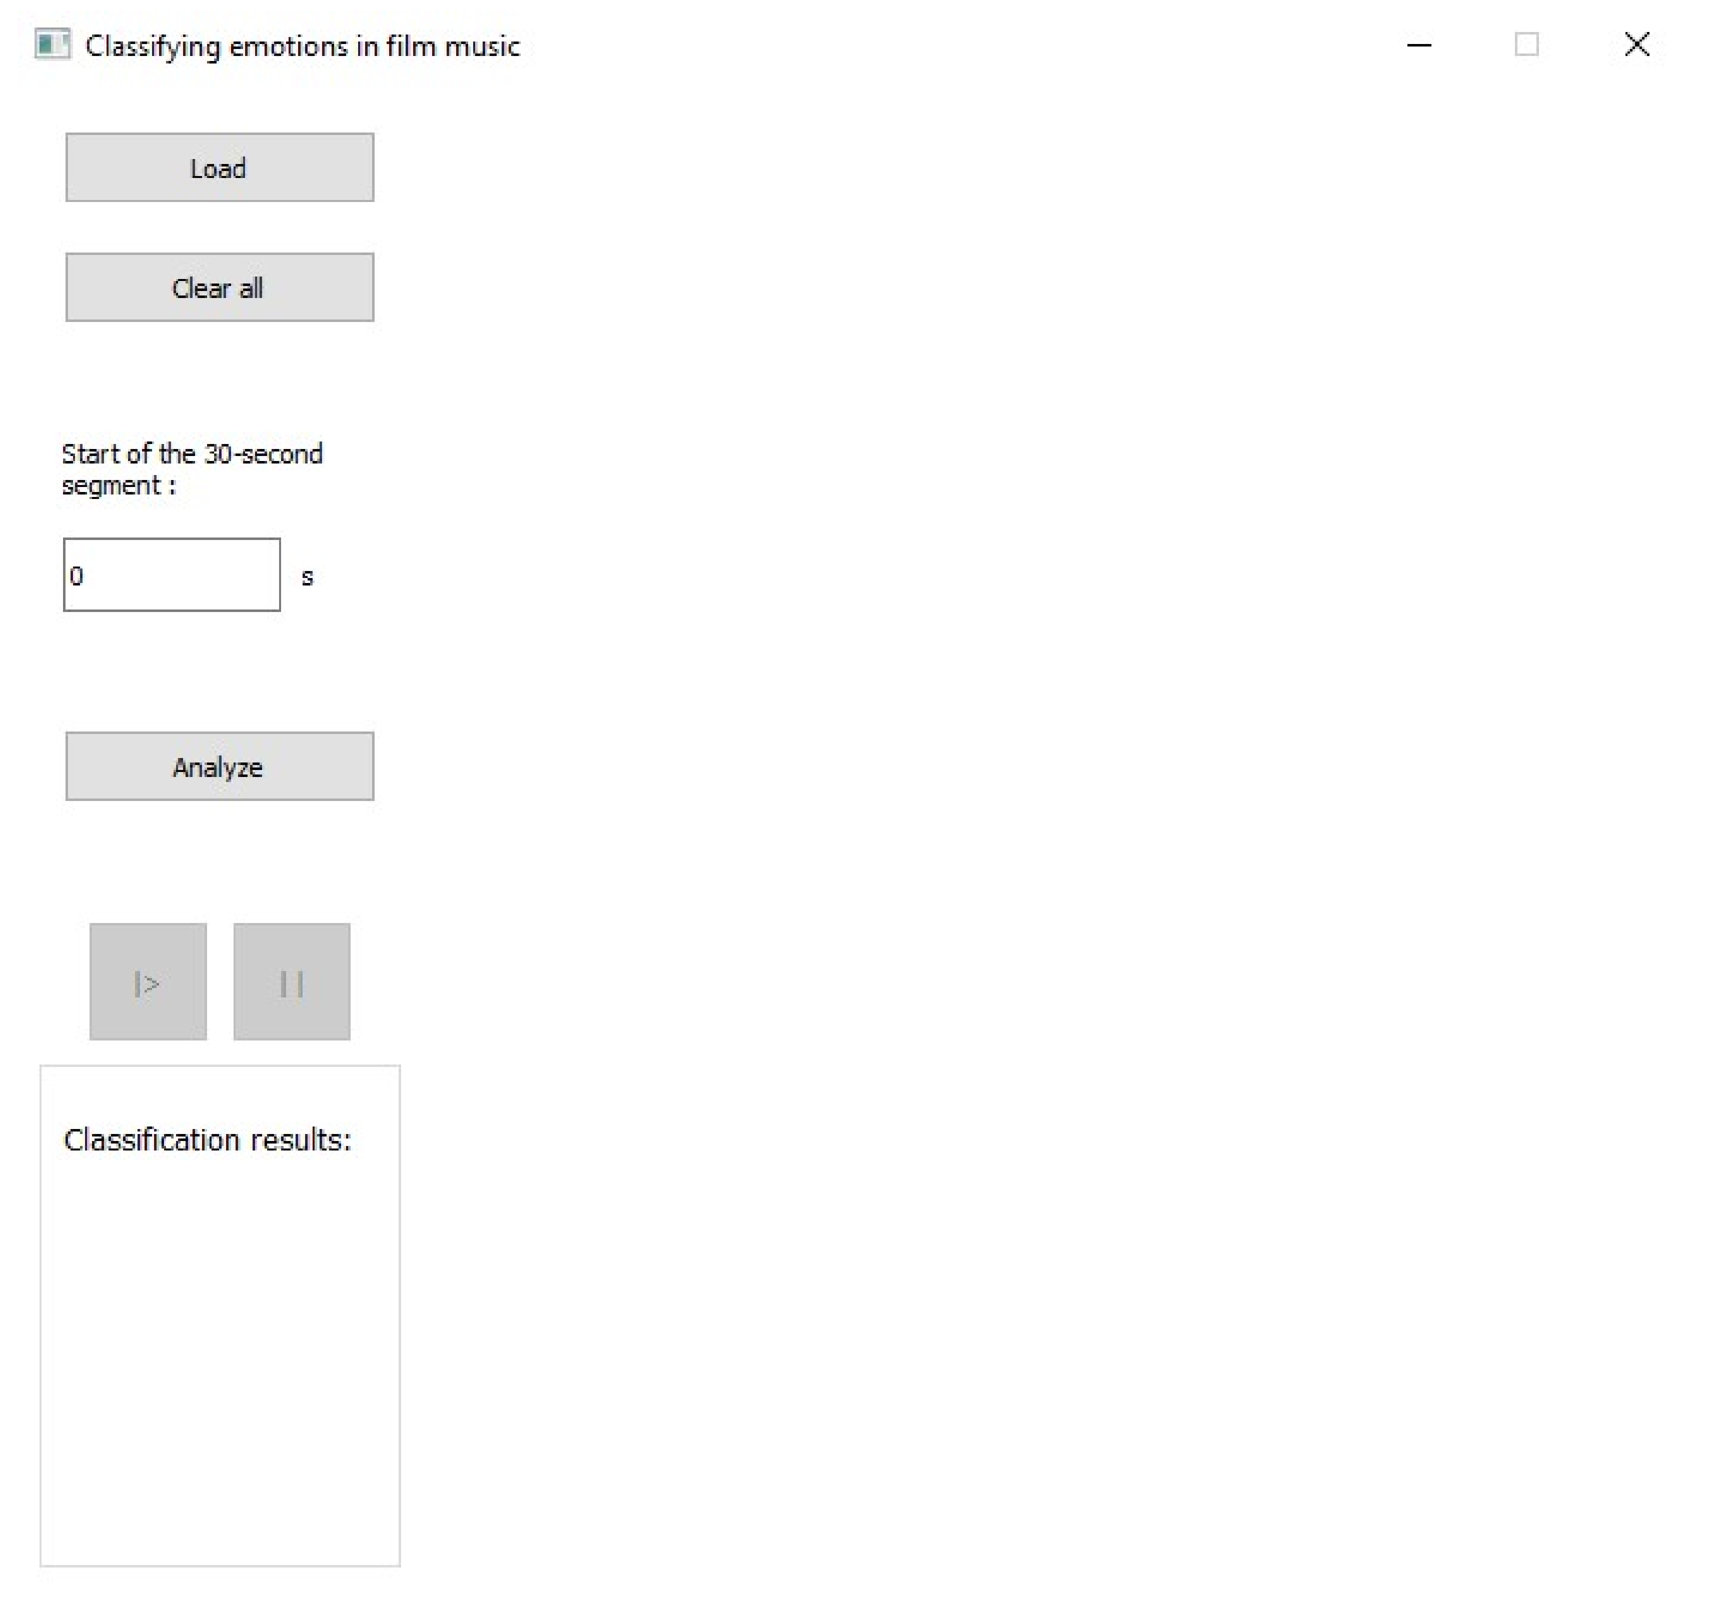Click the 's' unit label
Viewport: 1711px width, 1611px height.
[x=307, y=576]
